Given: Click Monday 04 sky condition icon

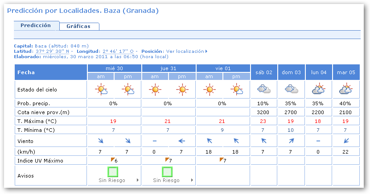Looking at the screenshot, I should point(318,90).
